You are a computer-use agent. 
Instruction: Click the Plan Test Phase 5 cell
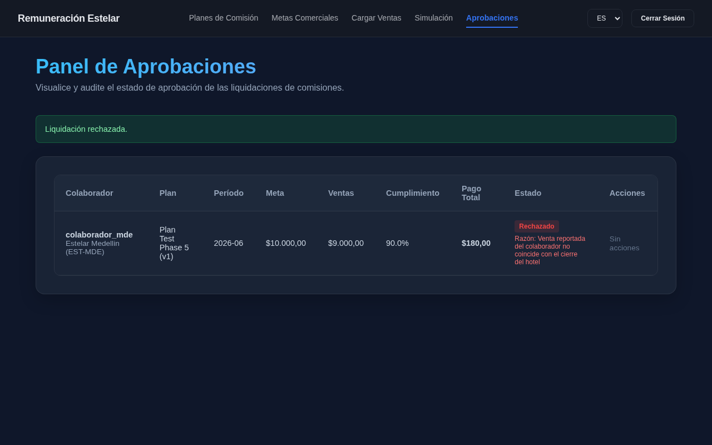point(175,243)
